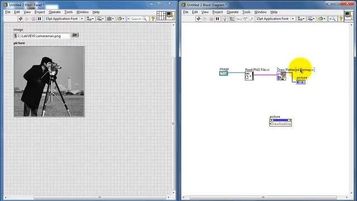357x201 pixels.
Task: Click the browse folder button next to the file path
Action: tap(75, 35)
